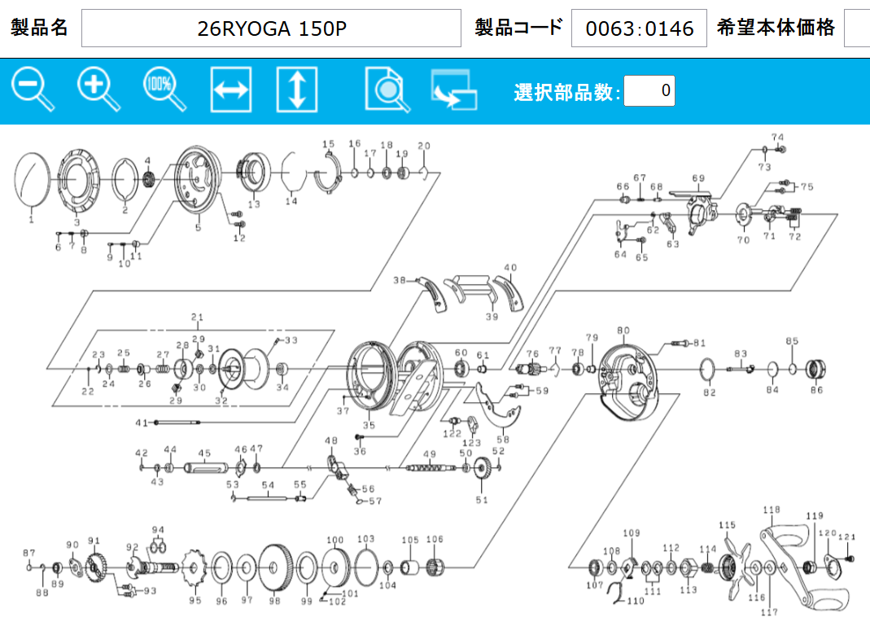Image resolution: width=870 pixels, height=626 pixels.
Task: Select part 98 large drive gear
Action: point(275,567)
